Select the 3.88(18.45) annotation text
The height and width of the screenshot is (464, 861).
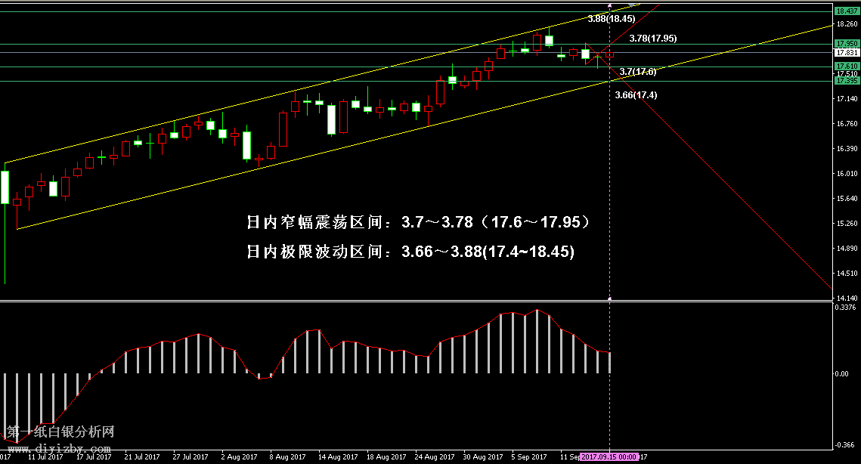(x=611, y=18)
